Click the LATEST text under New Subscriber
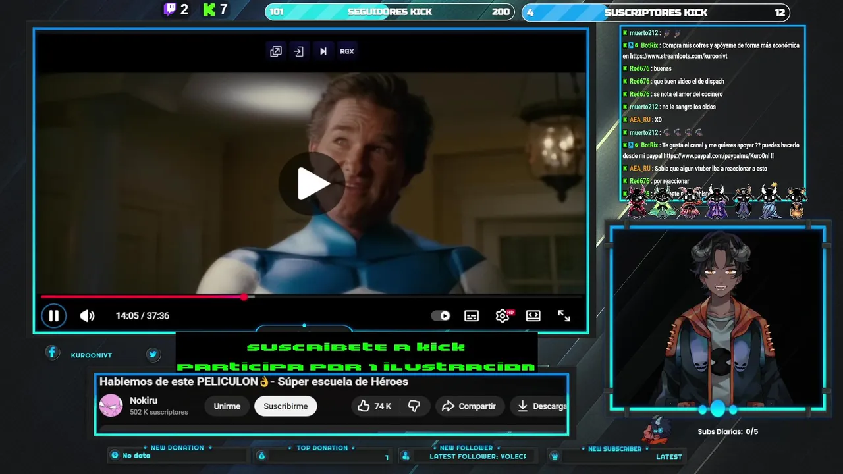Viewport: 843px width, 474px height. click(669, 456)
